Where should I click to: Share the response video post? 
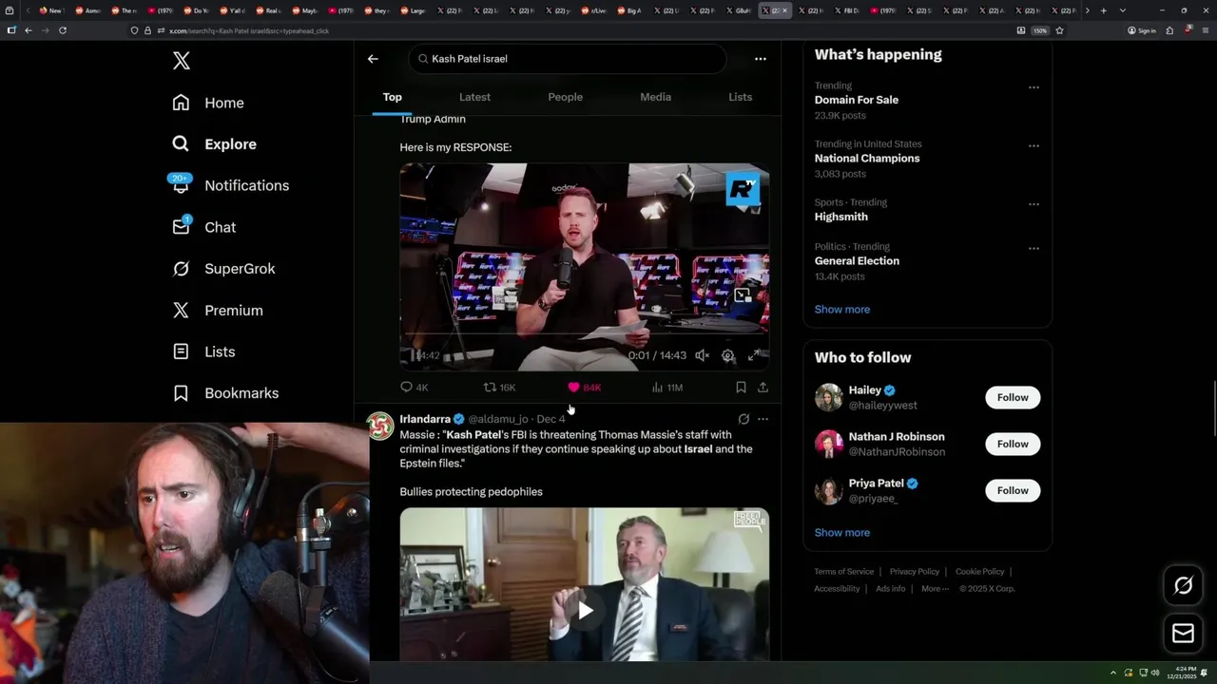pyautogui.click(x=763, y=388)
